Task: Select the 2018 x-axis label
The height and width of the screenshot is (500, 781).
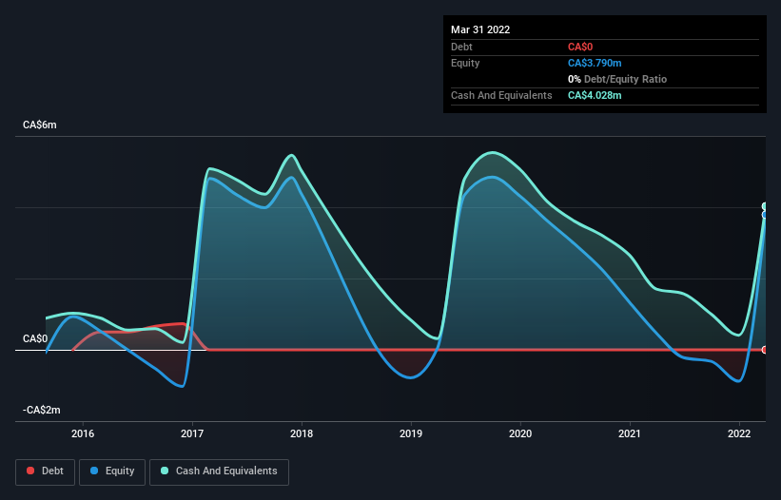Action: click(x=302, y=433)
